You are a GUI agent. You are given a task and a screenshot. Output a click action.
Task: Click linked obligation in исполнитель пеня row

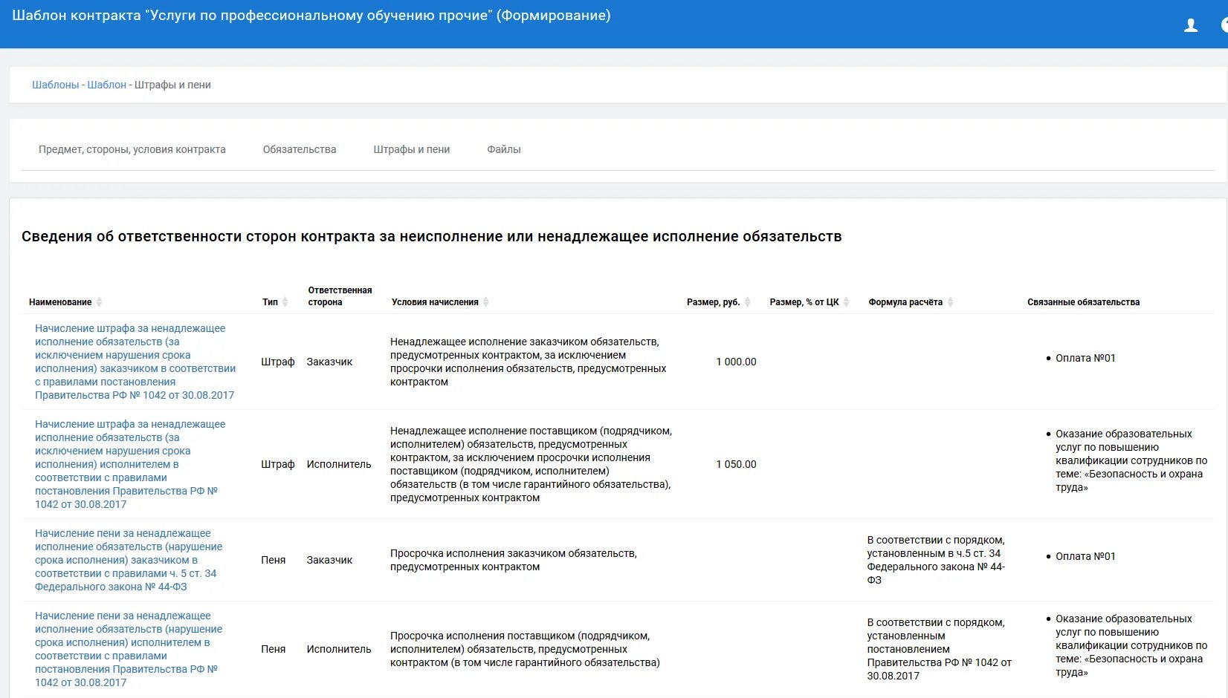(x=1131, y=645)
